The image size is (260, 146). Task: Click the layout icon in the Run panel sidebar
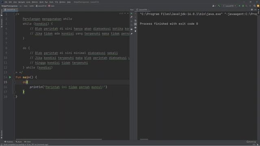(x=132, y=29)
